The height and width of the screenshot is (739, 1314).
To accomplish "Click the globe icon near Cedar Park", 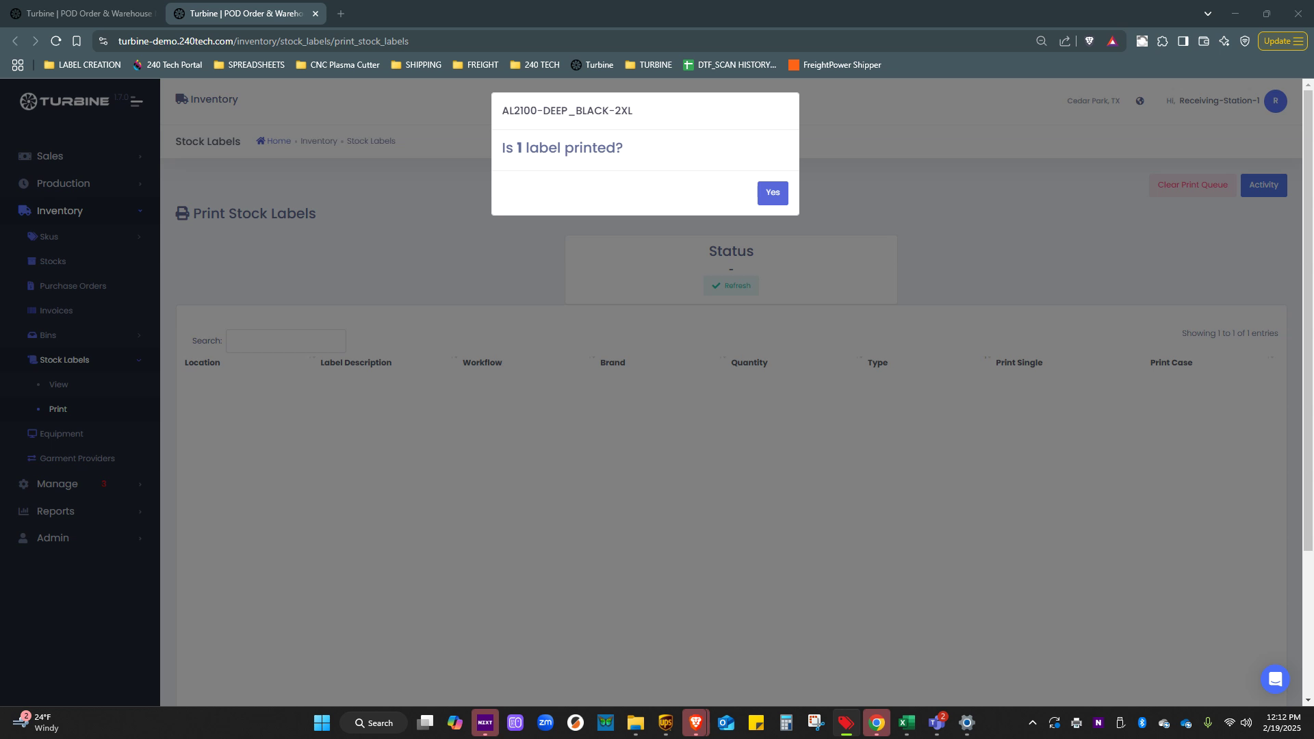I will point(1139,101).
